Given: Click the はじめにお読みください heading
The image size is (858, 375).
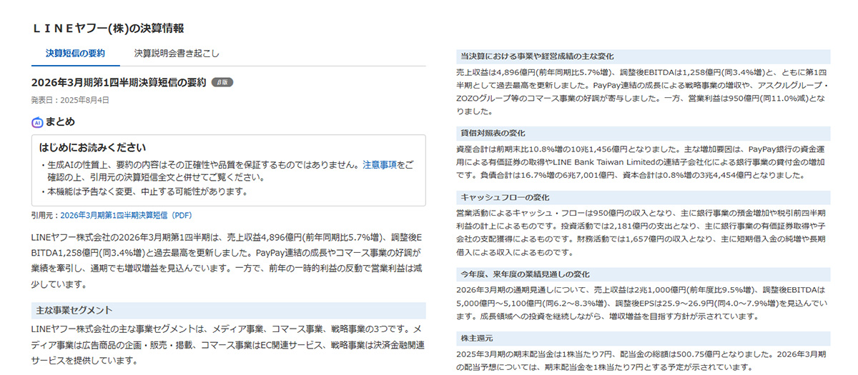Looking at the screenshot, I should tap(93, 148).
